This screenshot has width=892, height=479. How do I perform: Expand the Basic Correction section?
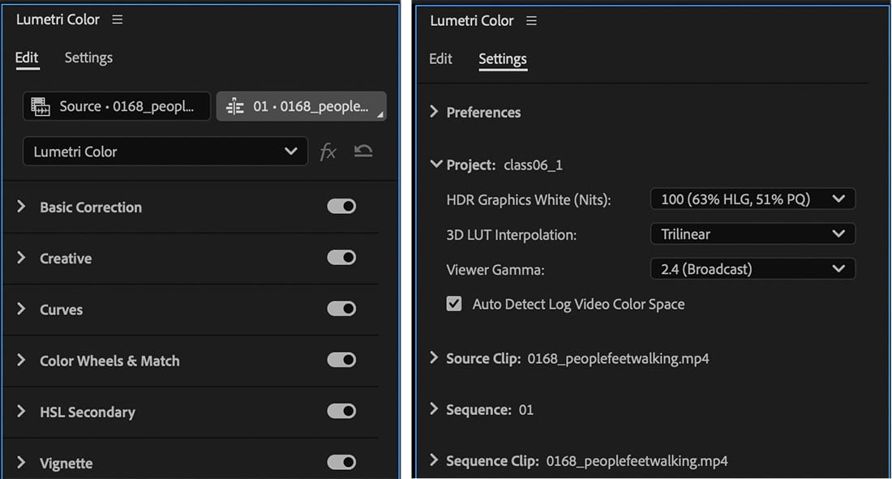point(21,206)
